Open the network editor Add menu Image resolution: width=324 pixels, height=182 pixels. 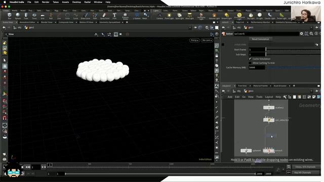(230, 97)
